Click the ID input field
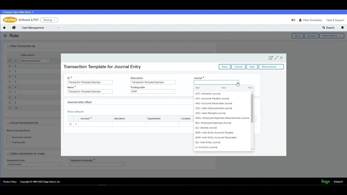The image size is (347, 195). tap(90, 82)
